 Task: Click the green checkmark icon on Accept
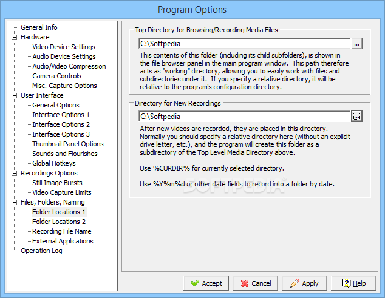(195, 283)
